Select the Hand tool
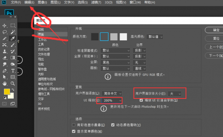The height and width of the screenshot is (137, 223). pyautogui.click(x=4, y=83)
